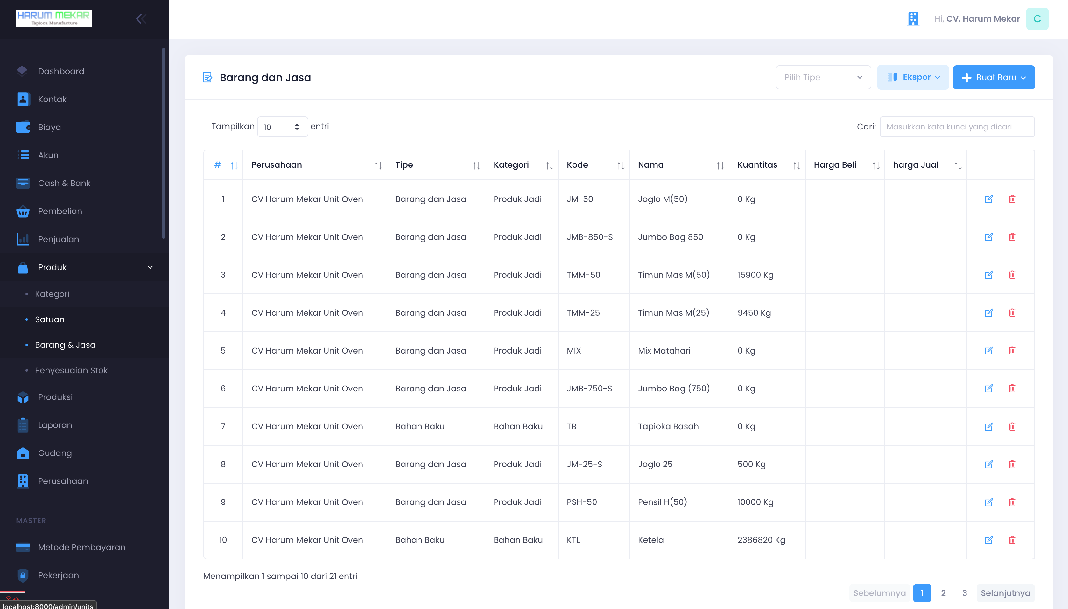Image resolution: width=1068 pixels, height=609 pixels.
Task: Open the Buat Baru dropdown button
Action: pyautogui.click(x=994, y=77)
